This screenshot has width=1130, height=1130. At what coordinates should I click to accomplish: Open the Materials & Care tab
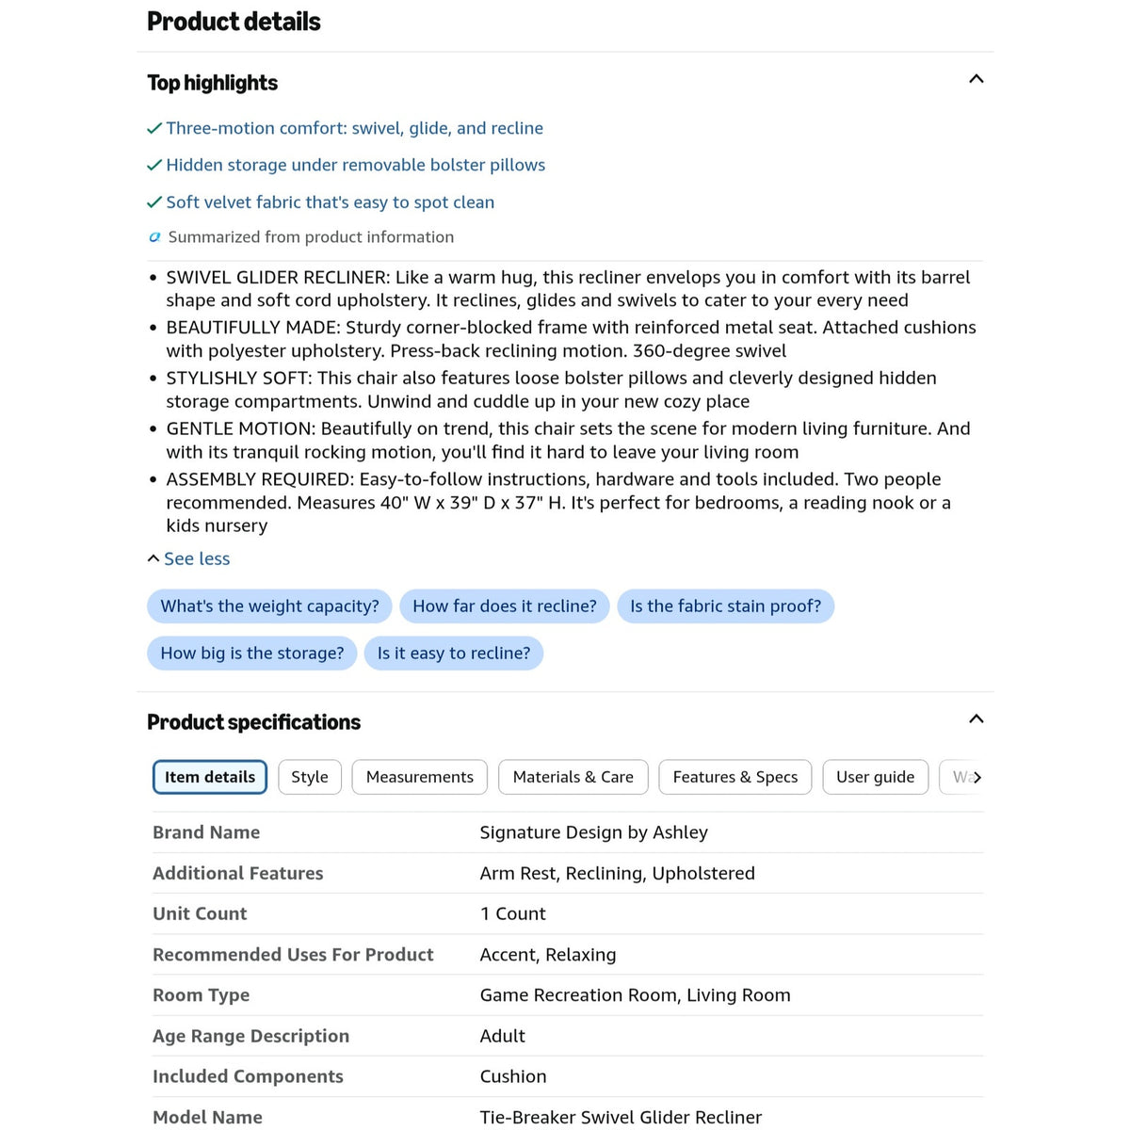tap(573, 777)
